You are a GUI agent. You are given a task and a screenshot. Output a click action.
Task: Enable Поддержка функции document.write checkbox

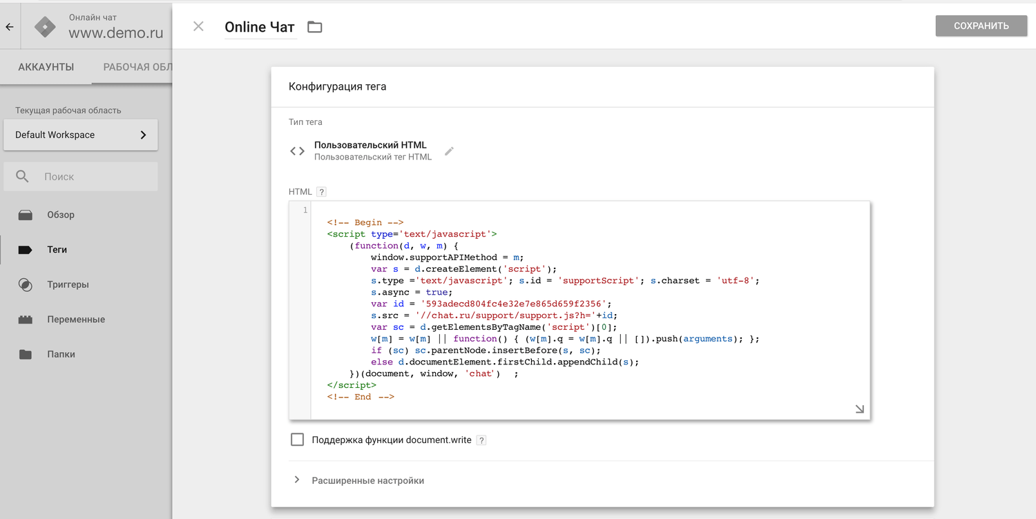(x=298, y=440)
